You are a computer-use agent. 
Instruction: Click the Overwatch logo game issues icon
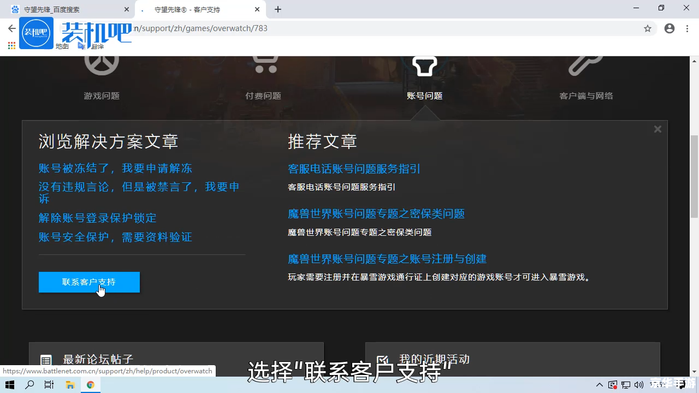[102, 64]
